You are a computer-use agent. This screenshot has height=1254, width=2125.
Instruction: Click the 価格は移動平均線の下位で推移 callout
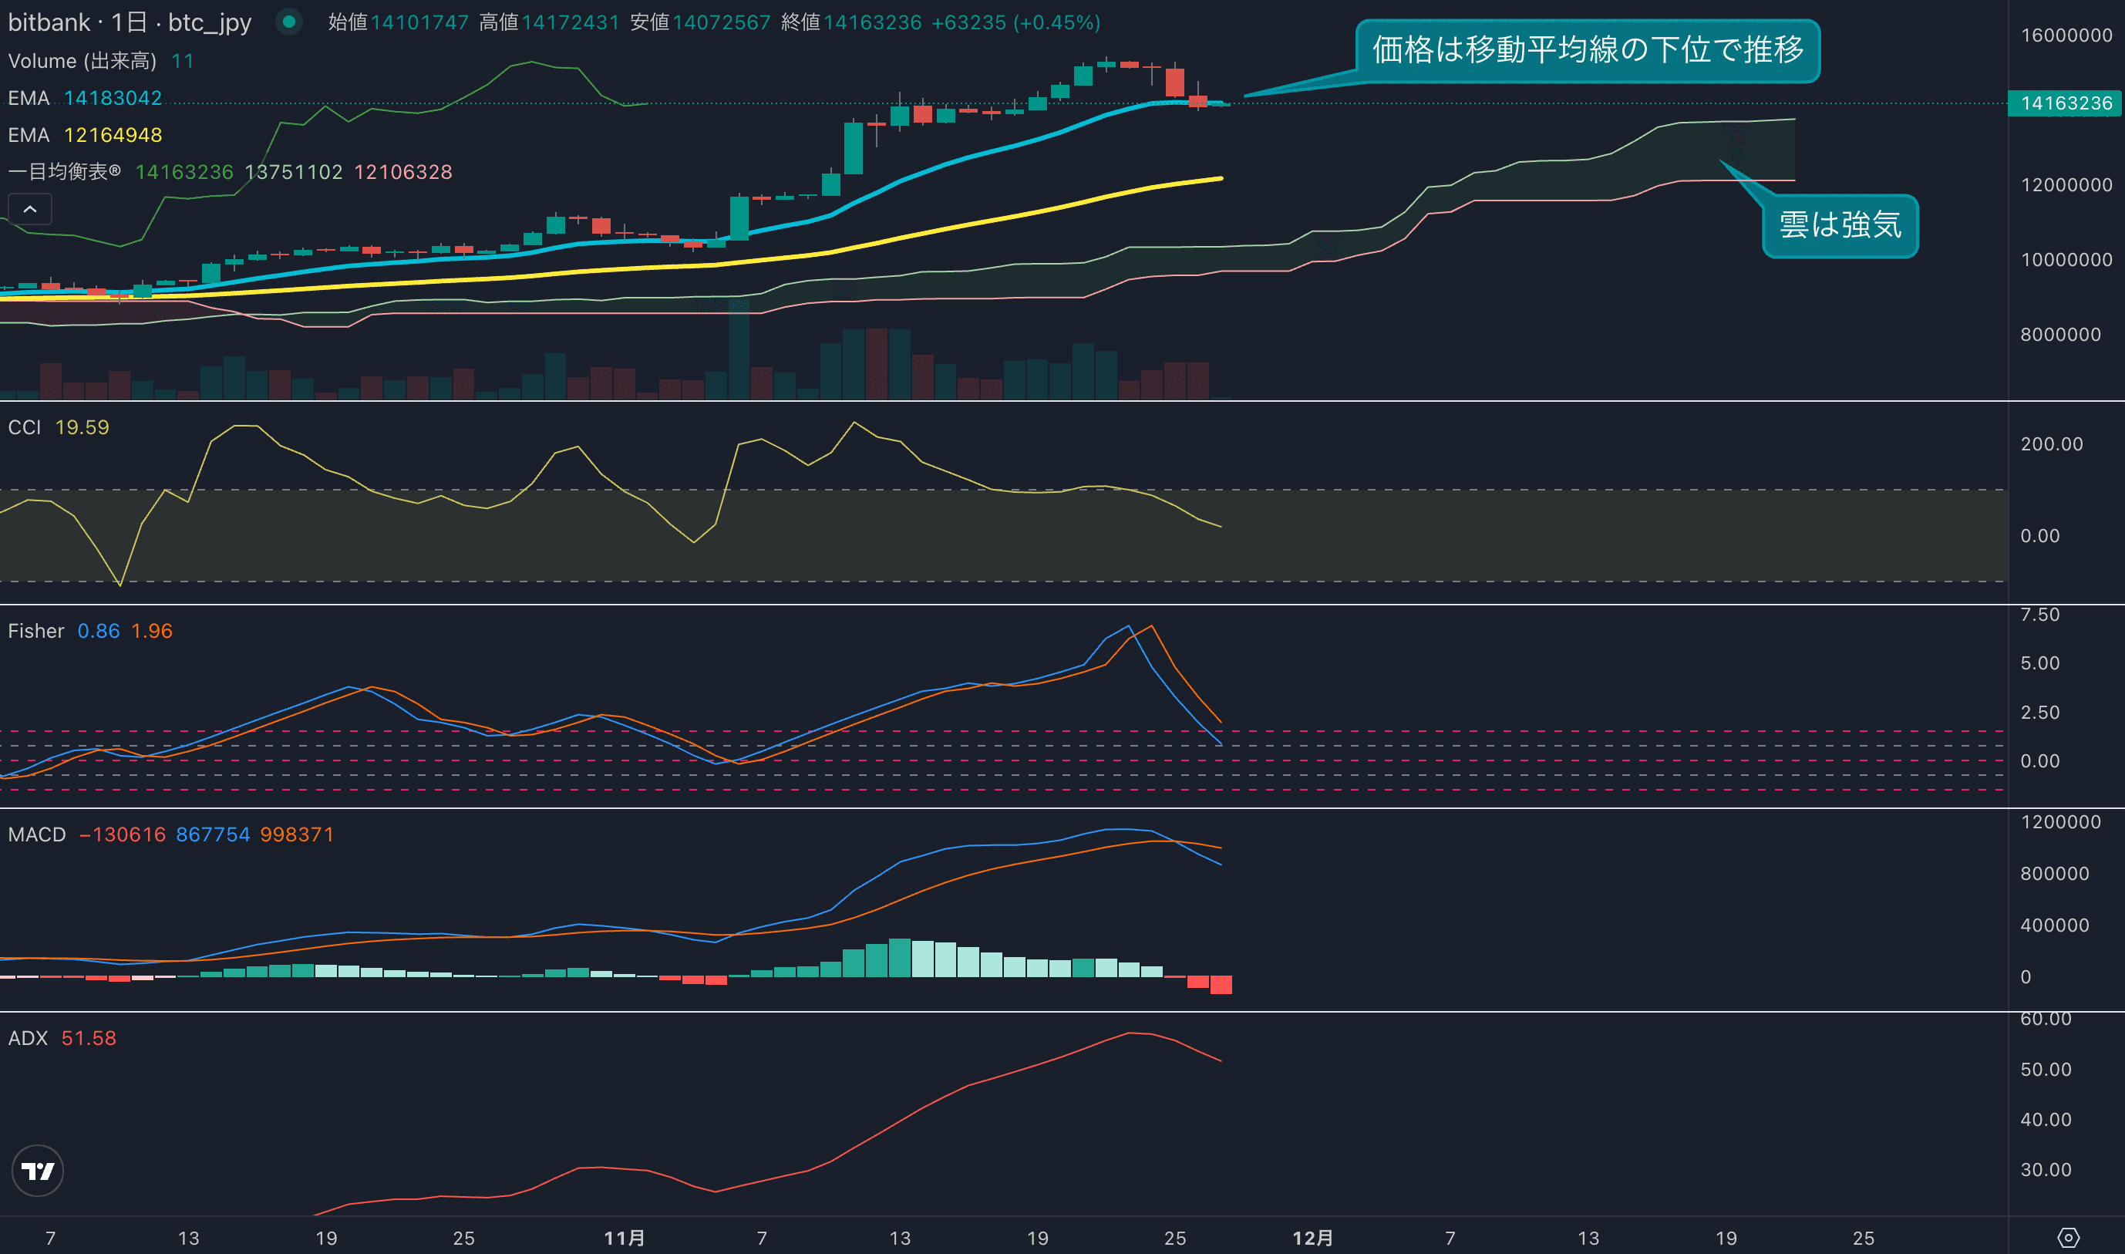click(1587, 51)
